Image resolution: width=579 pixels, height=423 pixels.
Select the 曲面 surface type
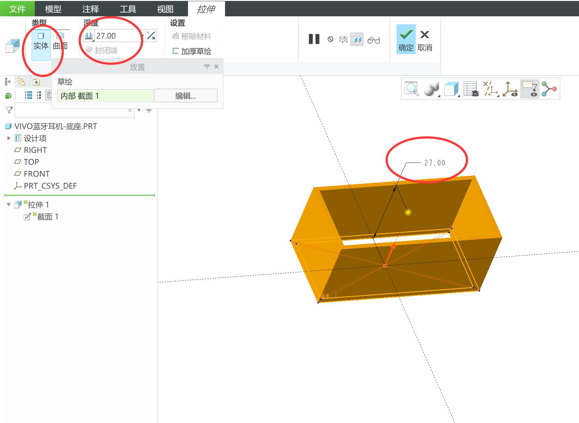(x=60, y=42)
